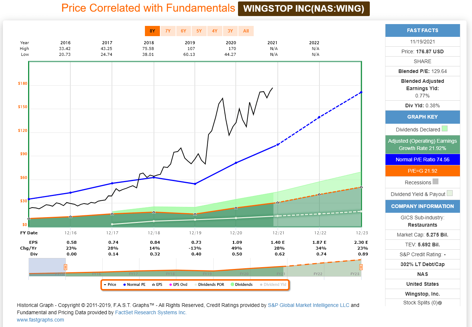Click the COMPANY INFORMATION header
472x327 pixels.
(x=422, y=206)
